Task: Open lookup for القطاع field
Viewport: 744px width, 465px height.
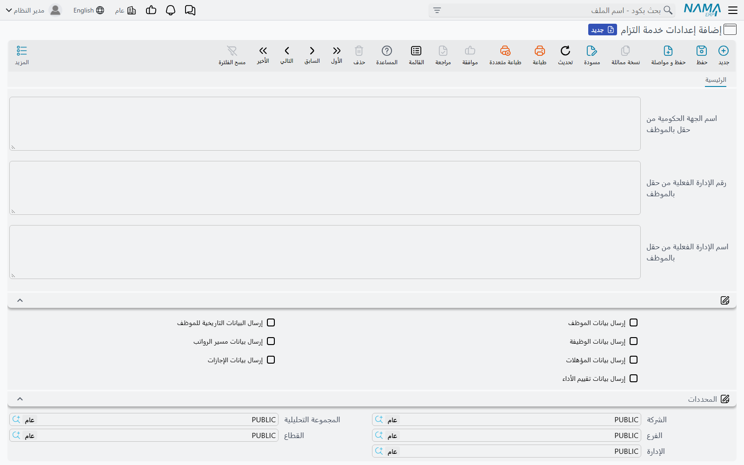Action: [x=16, y=435]
